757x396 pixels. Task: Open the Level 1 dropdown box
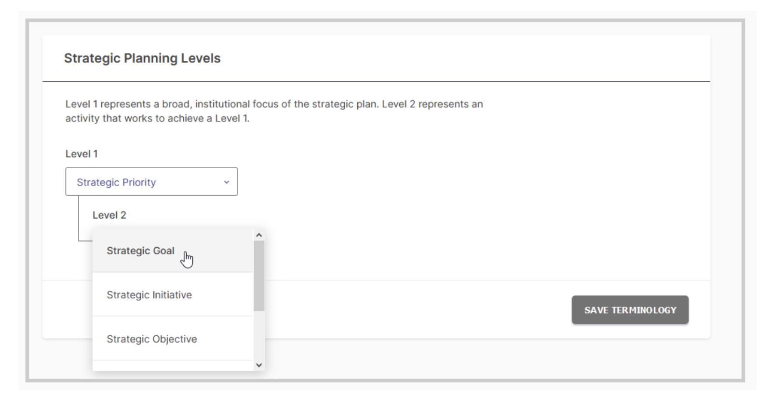151,182
